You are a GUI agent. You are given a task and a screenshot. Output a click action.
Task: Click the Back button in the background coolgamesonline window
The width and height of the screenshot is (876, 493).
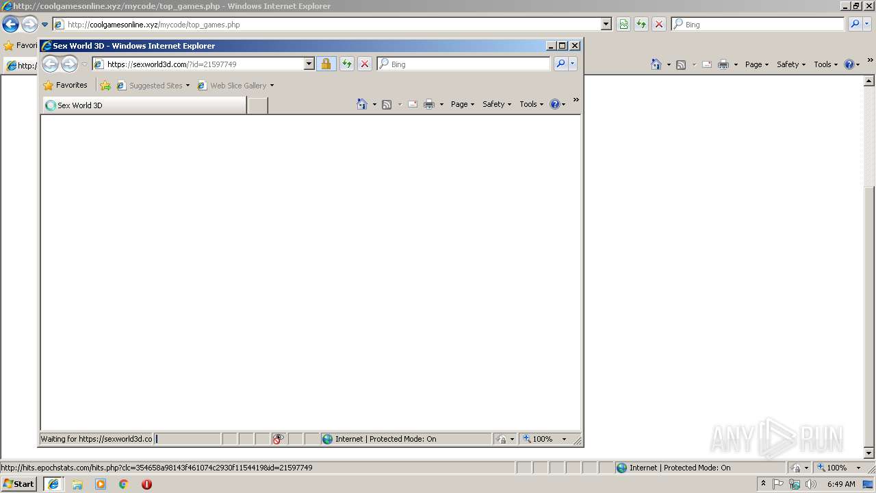pos(10,25)
